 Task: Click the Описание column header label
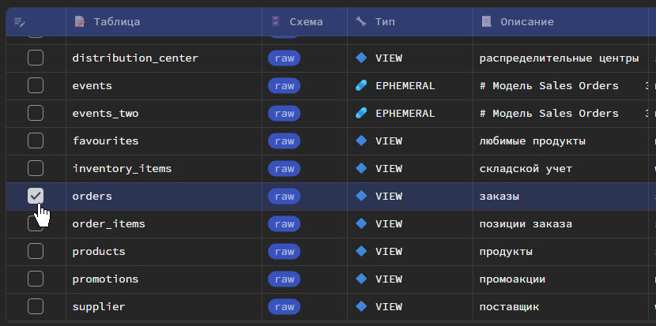point(526,21)
